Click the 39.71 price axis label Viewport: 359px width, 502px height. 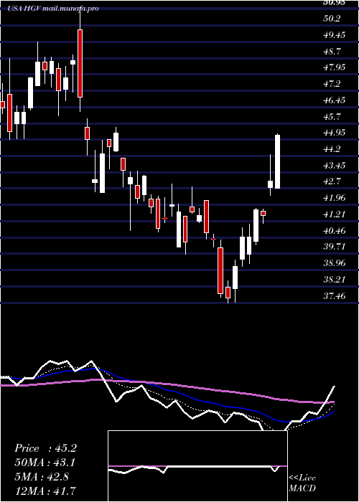point(335,247)
